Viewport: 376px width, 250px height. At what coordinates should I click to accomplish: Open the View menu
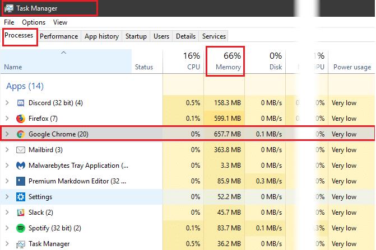(x=60, y=22)
